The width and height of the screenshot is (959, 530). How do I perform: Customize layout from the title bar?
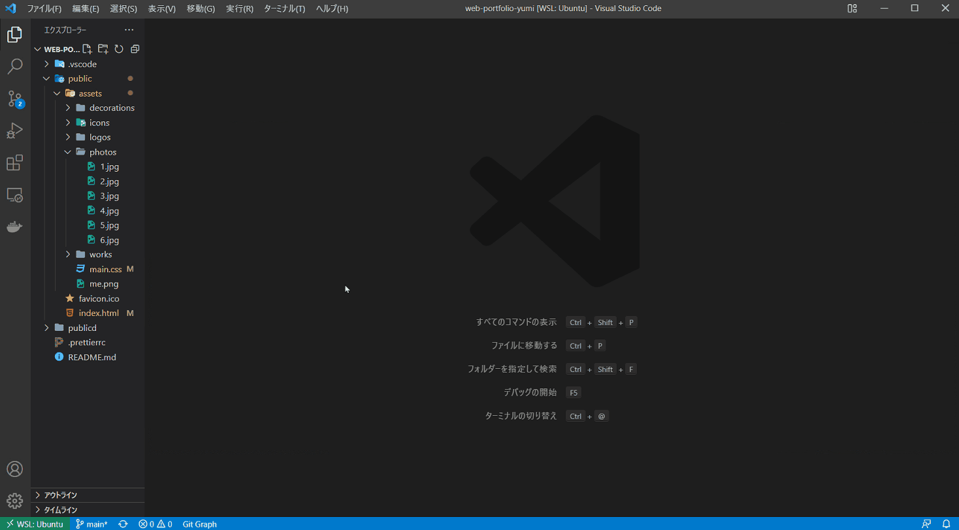tap(852, 8)
